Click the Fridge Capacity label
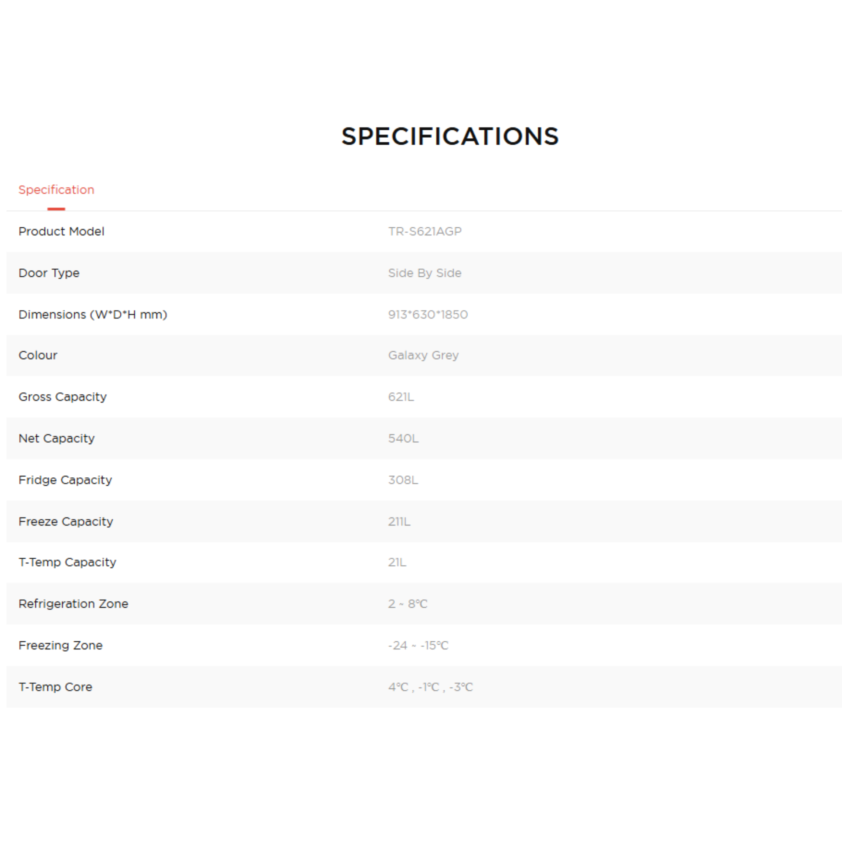 [x=65, y=480]
